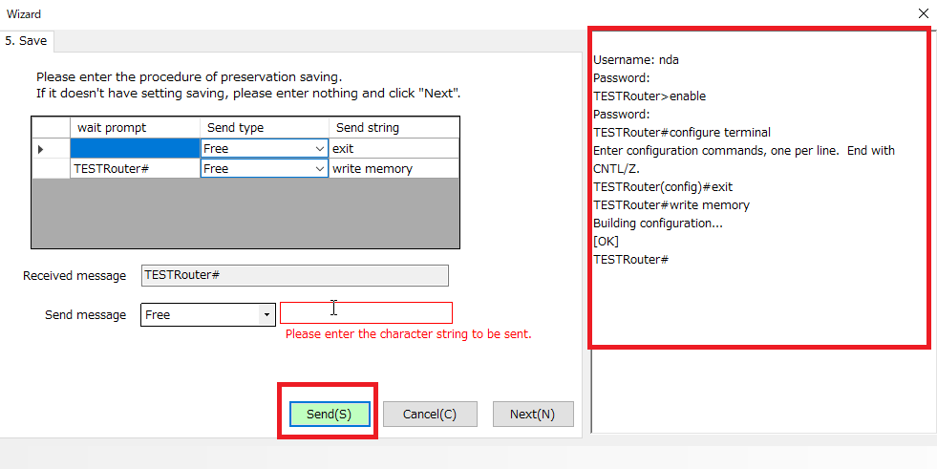This screenshot has height=469, width=937.
Task: Click the "[OK]" line in terminal output
Action: point(607,242)
